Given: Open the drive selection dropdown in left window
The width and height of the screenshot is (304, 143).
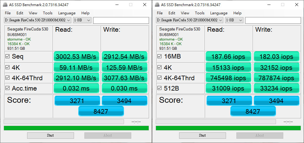Looking at the screenshot, I should pos(37,20).
